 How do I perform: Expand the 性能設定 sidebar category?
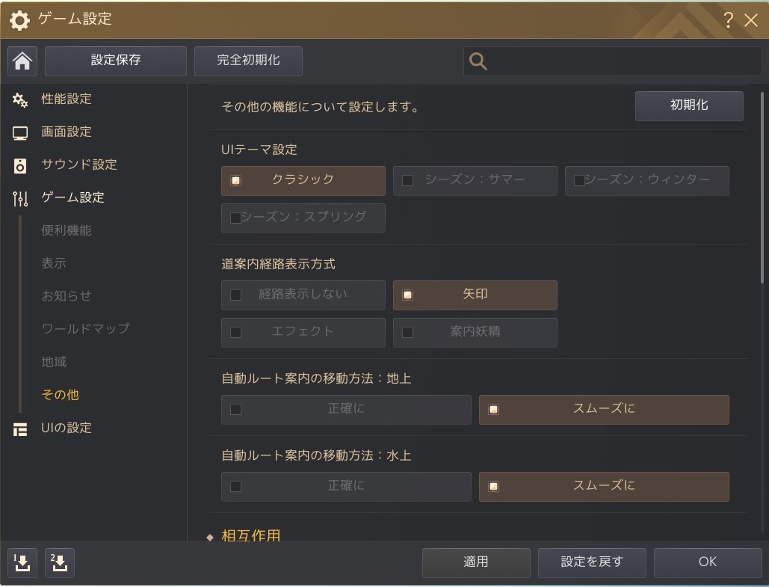point(67,99)
